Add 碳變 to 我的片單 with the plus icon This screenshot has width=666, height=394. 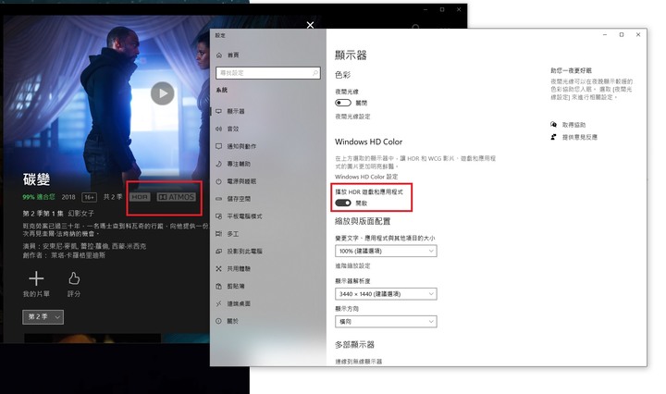36,278
